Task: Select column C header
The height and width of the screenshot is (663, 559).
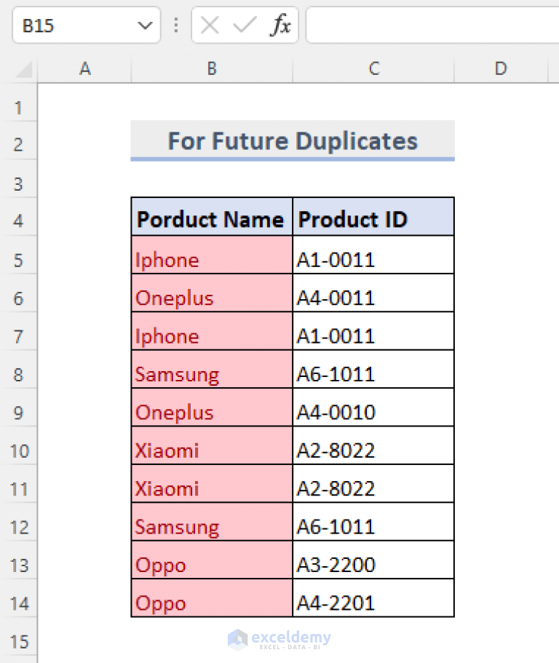Action: [x=373, y=68]
